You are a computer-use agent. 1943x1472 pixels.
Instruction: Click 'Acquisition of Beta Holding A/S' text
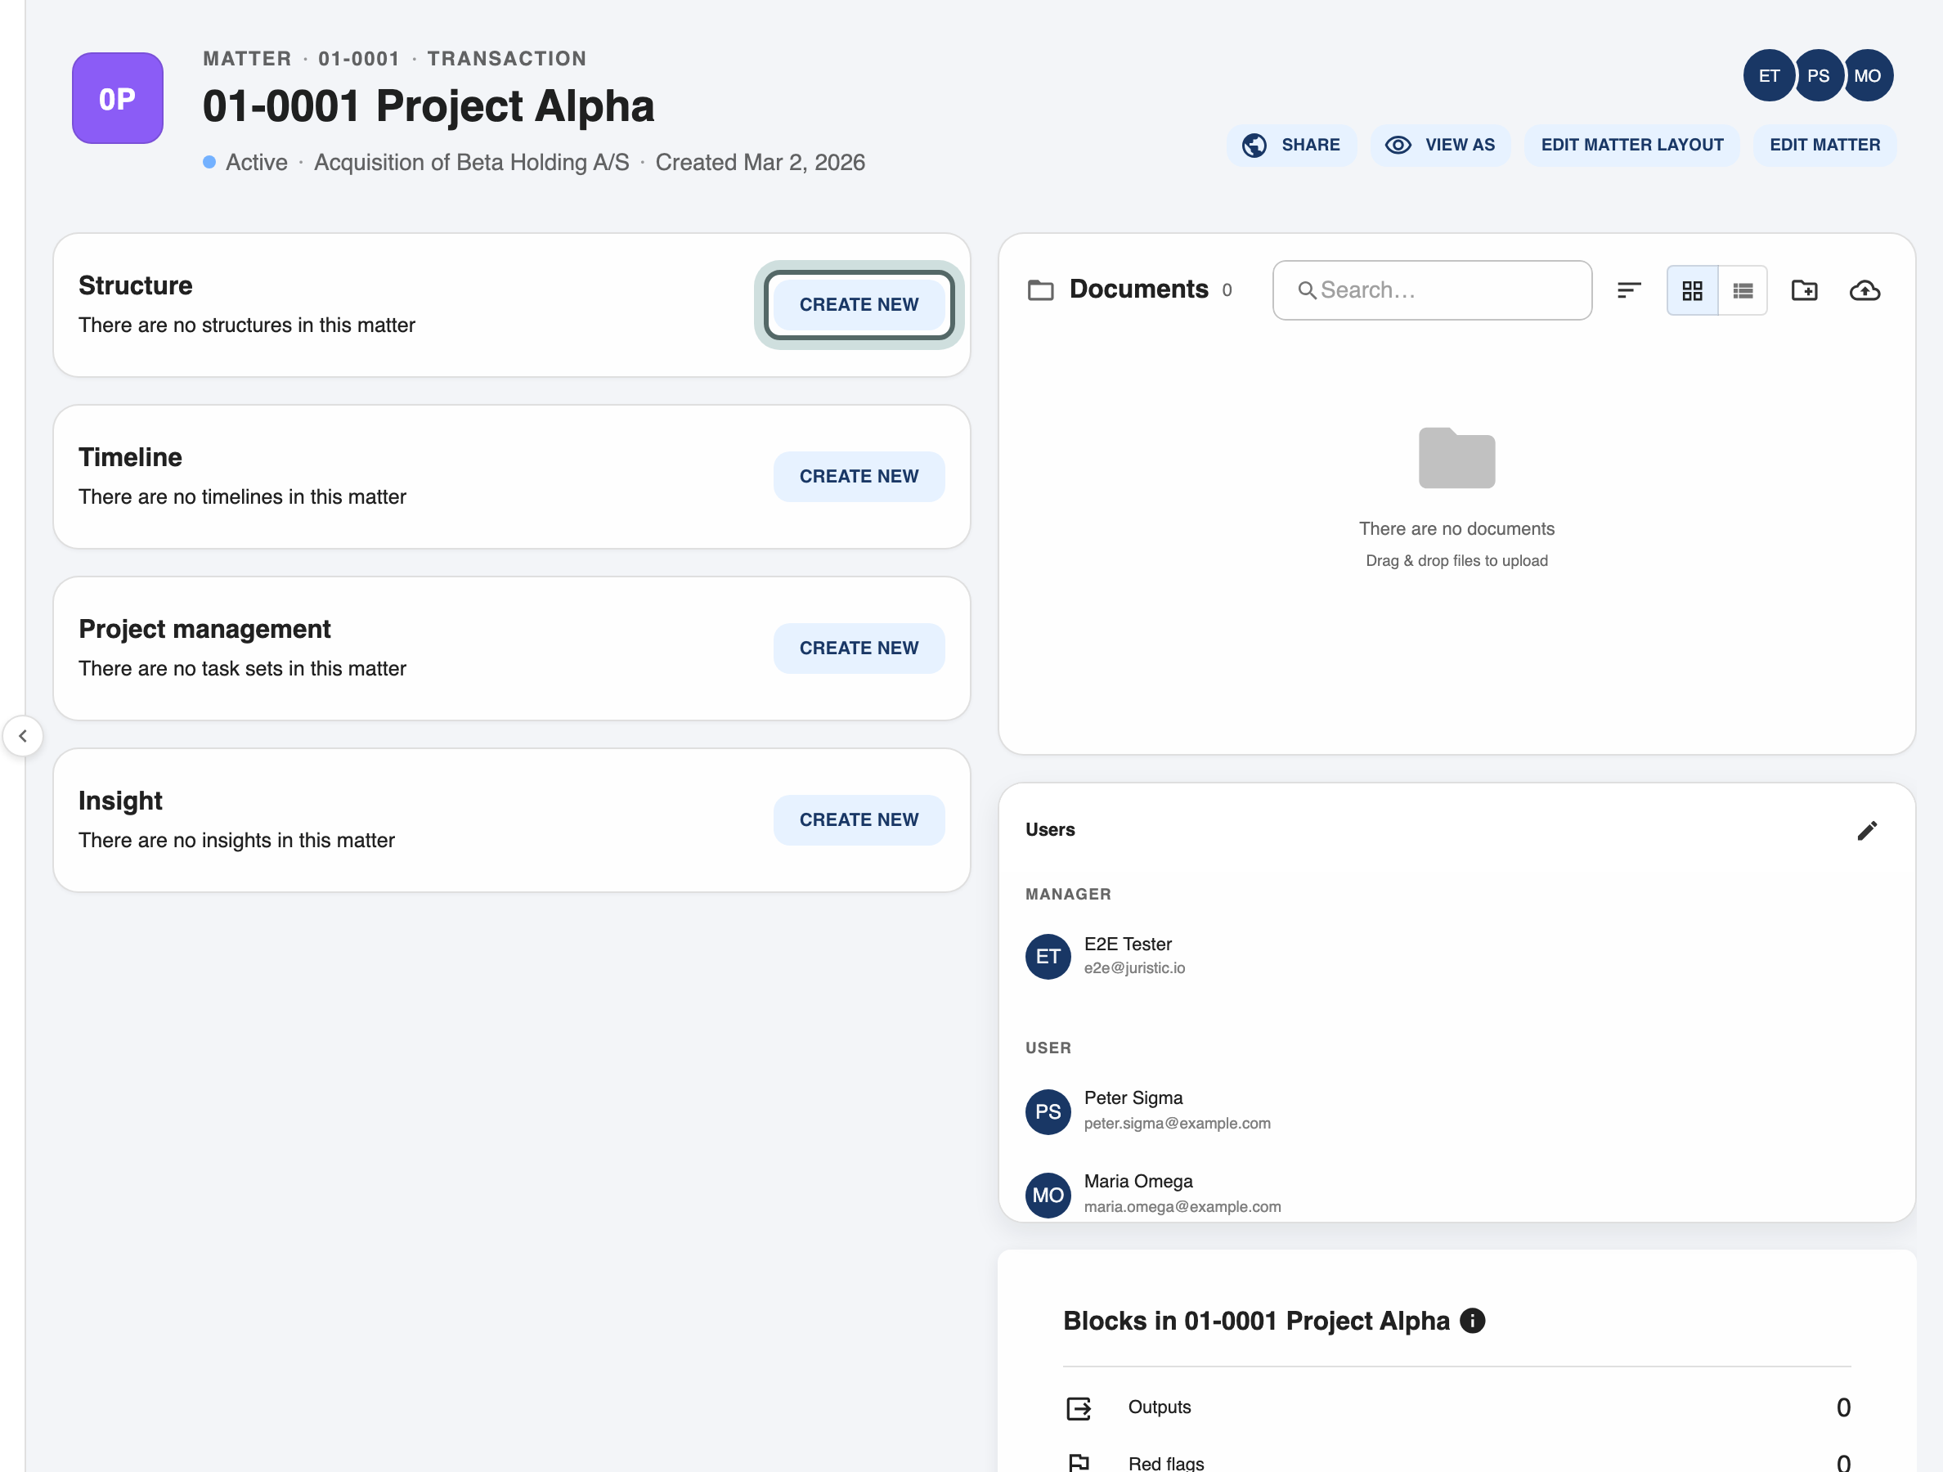click(x=472, y=163)
